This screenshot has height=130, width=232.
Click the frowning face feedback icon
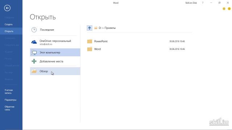point(229,9)
